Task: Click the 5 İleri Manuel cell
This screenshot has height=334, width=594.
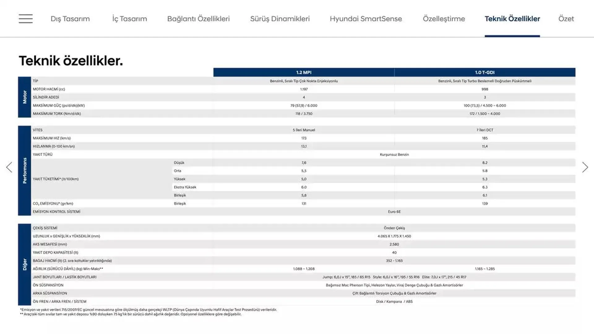Action: coord(304,130)
